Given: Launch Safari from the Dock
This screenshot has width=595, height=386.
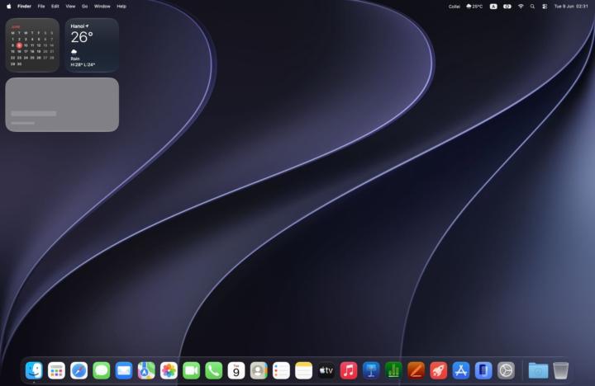Looking at the screenshot, I should click(x=79, y=370).
